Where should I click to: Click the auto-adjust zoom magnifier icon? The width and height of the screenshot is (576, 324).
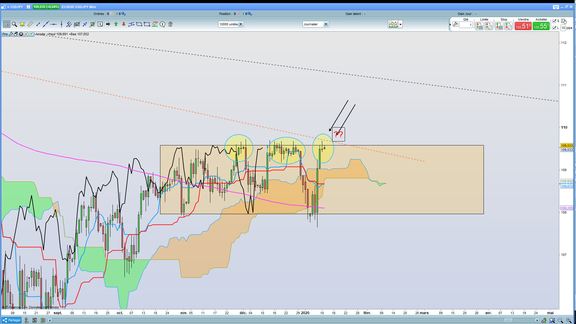(552, 320)
